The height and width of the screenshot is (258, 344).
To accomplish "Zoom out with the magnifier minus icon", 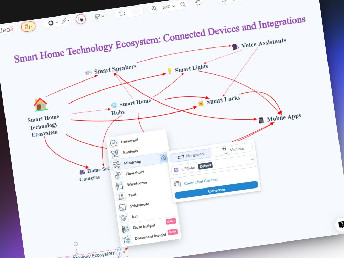I will 183,4.
